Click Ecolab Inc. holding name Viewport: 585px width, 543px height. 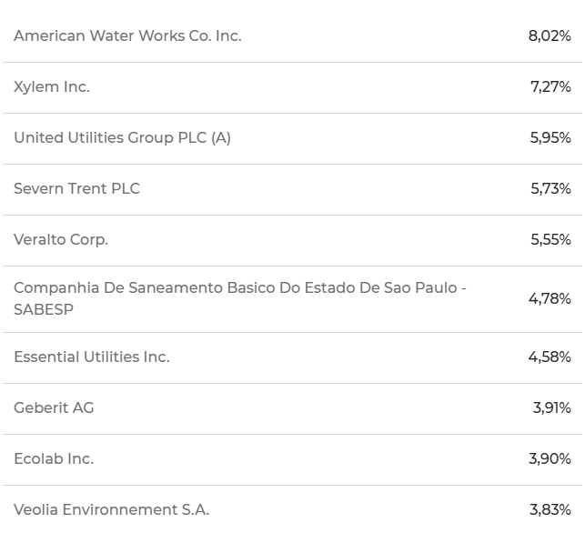pyautogui.click(x=54, y=459)
